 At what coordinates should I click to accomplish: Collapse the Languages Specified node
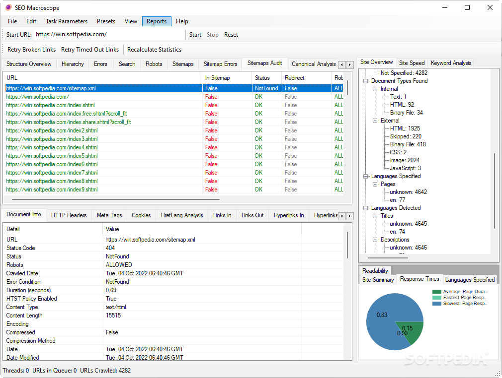365,177
